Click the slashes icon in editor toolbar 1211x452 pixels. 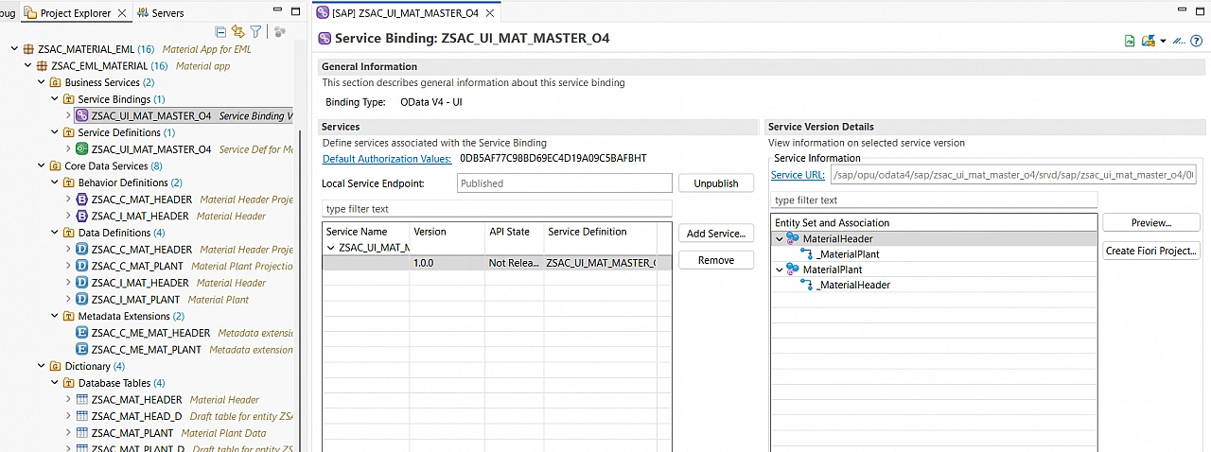pos(1179,41)
